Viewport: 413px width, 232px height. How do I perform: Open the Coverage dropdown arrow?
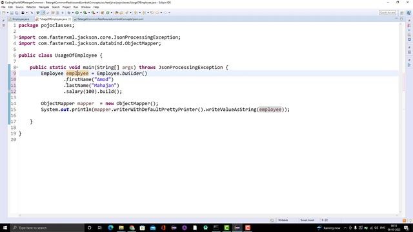point(89,13)
